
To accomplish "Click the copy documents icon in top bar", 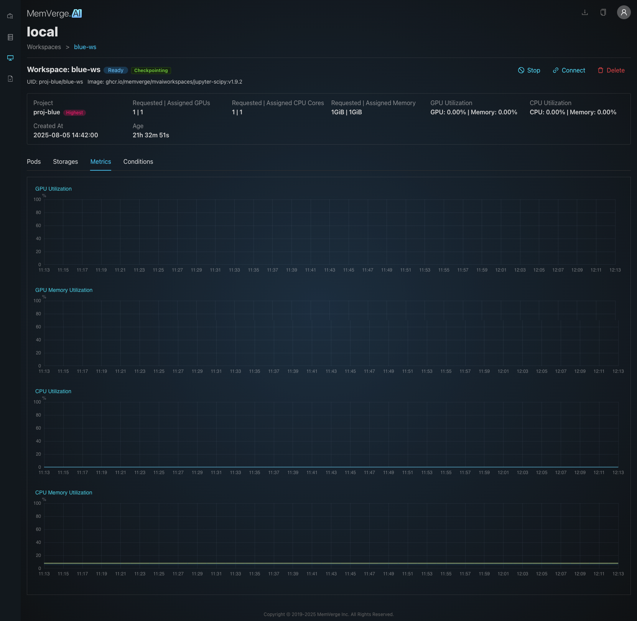I will point(603,12).
